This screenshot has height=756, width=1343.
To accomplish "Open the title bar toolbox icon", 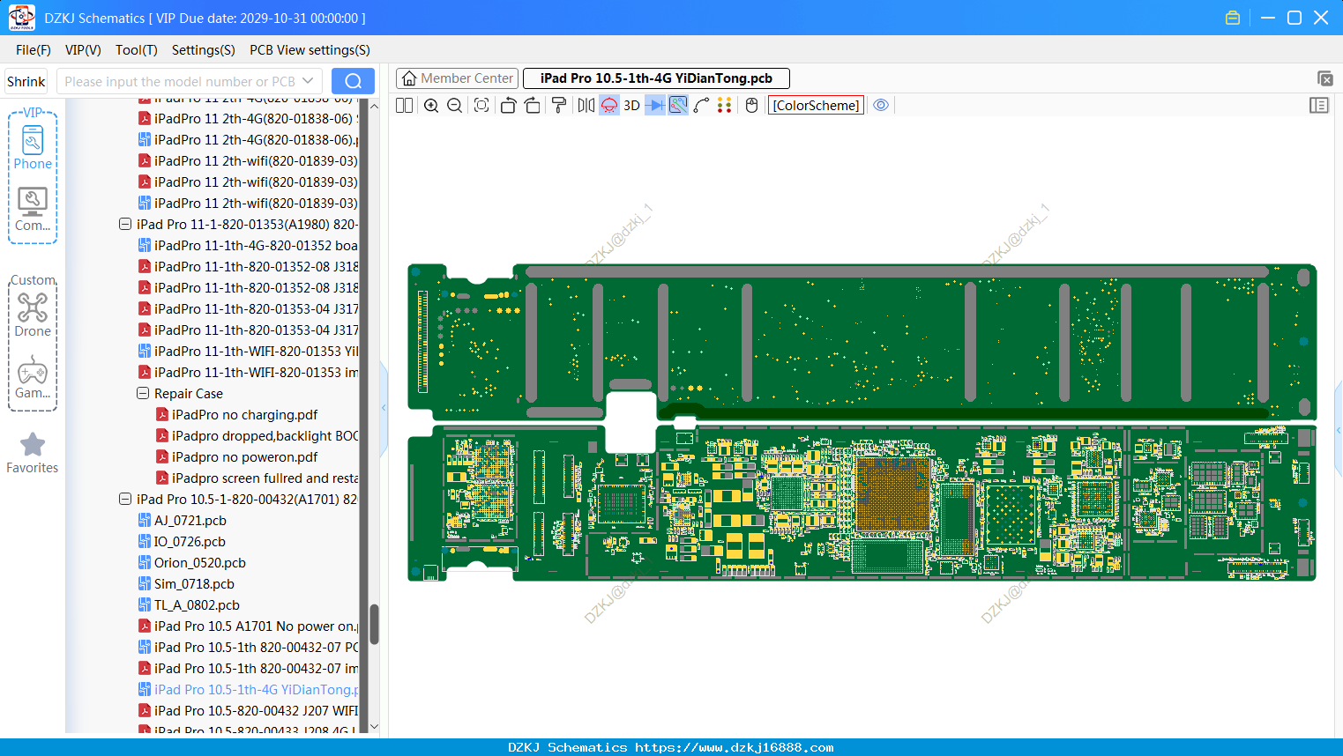I will tap(1233, 18).
